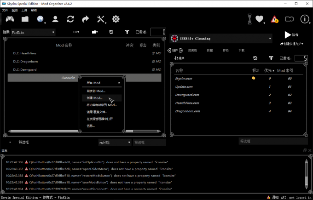313x200 pixels.
Task: Open the 工具 menu
Action: pos(24,10)
